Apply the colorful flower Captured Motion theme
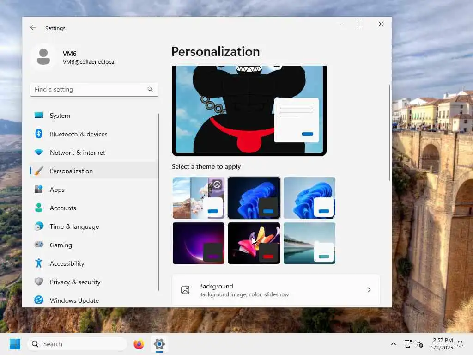The width and height of the screenshot is (473, 355). 254,243
